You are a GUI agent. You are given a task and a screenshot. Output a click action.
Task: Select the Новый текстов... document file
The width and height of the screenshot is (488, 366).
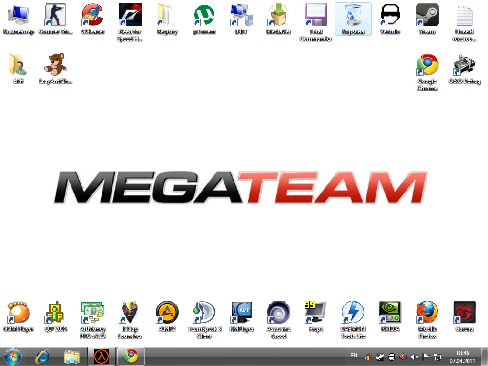(x=464, y=22)
